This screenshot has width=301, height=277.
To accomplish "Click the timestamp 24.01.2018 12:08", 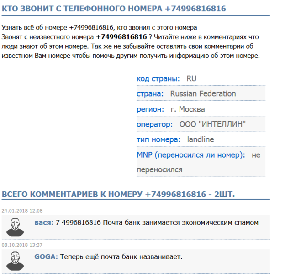I will tap(22, 211).
